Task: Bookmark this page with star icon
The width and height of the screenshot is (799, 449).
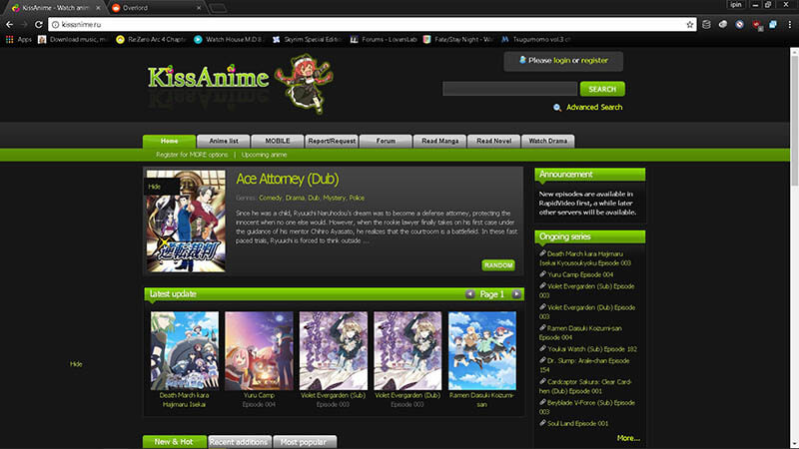Action: 689,24
